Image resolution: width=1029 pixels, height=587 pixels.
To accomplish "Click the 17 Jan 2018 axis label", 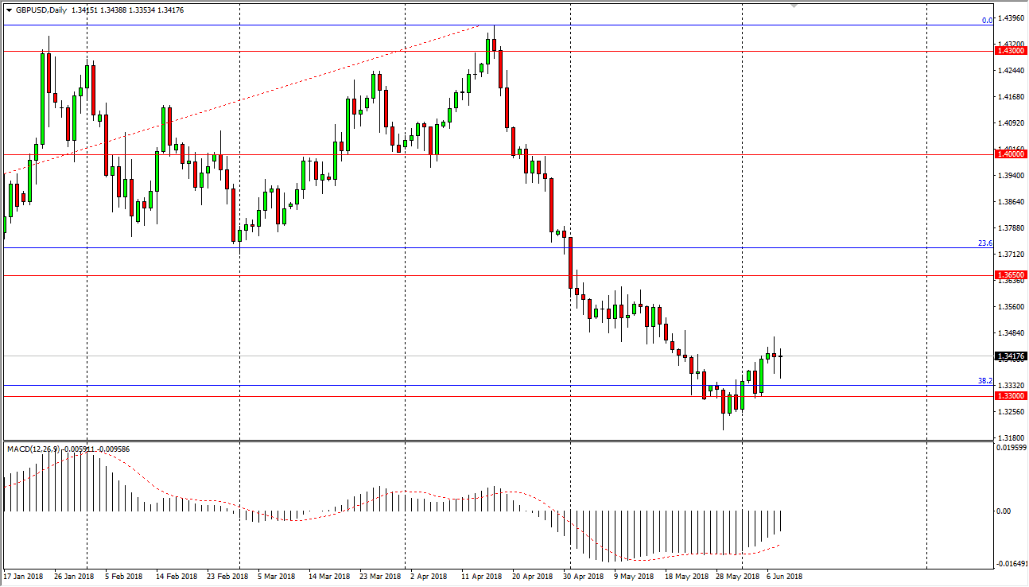I will (23, 575).
